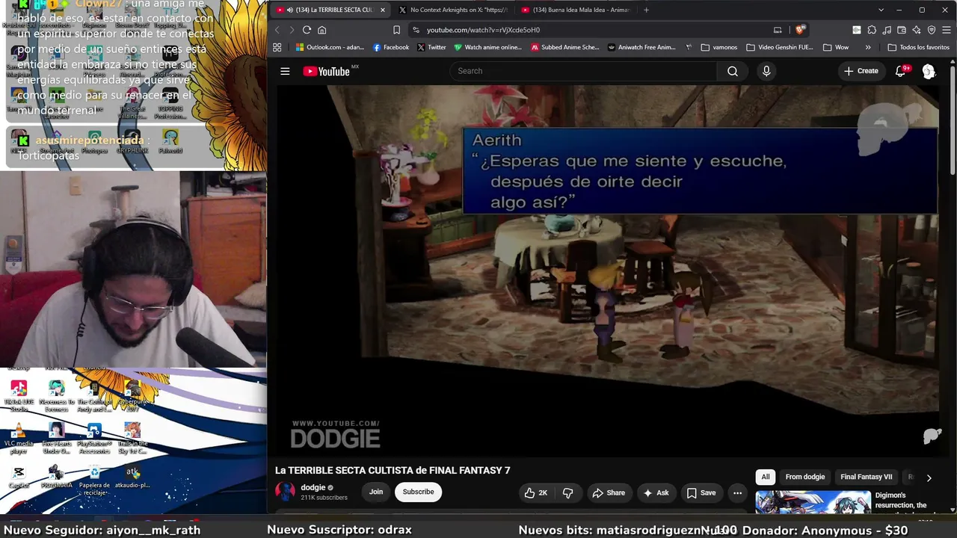Open YouTube notifications bell

click(x=901, y=71)
